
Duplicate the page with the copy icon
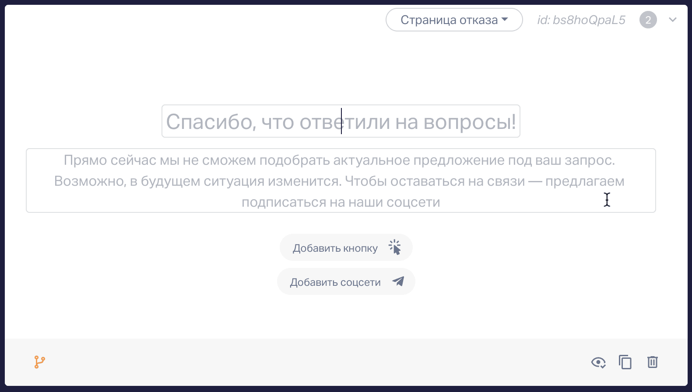pos(625,362)
